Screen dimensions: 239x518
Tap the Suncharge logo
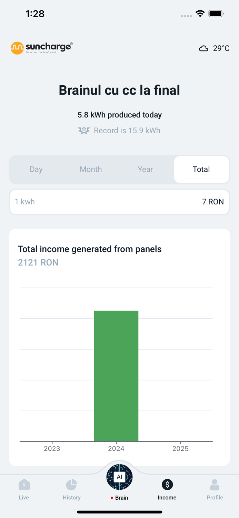(41, 48)
